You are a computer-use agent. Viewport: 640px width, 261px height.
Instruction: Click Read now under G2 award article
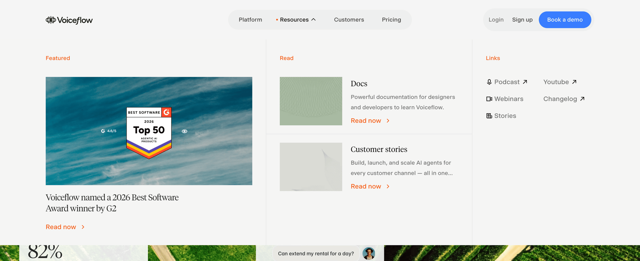tap(61, 227)
